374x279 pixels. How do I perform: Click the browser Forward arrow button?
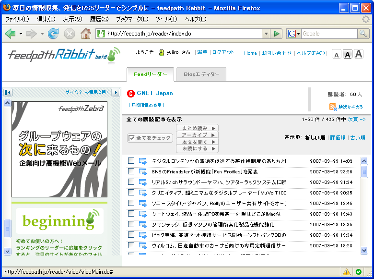pos(32,34)
